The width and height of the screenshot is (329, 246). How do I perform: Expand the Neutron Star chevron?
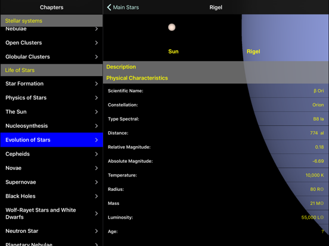pos(97,231)
